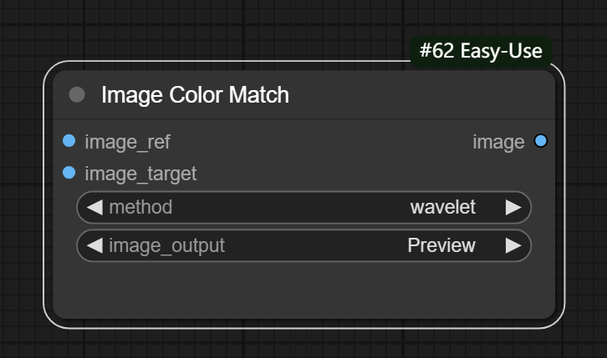The height and width of the screenshot is (358, 607).
Task: Click the image_ref input port
Action: coord(69,141)
